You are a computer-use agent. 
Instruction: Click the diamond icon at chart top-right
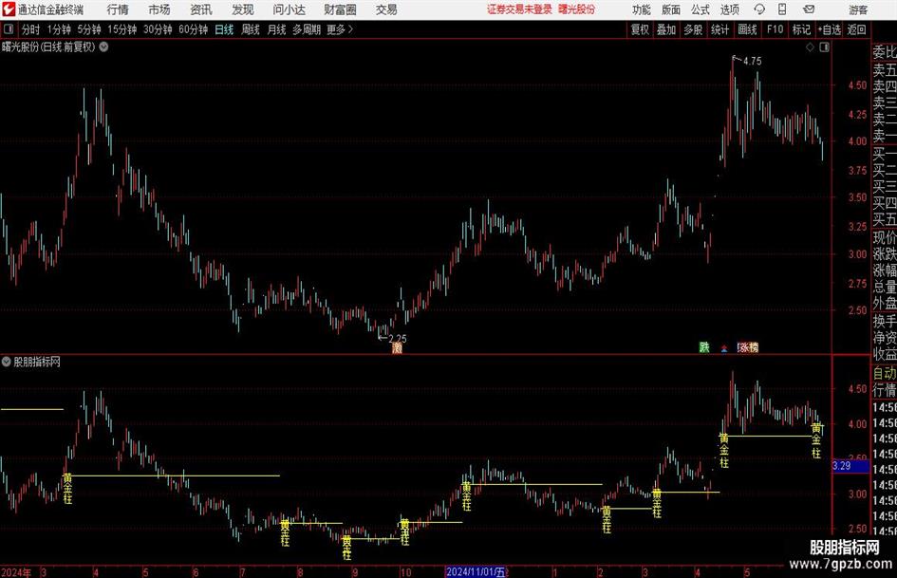[x=810, y=47]
